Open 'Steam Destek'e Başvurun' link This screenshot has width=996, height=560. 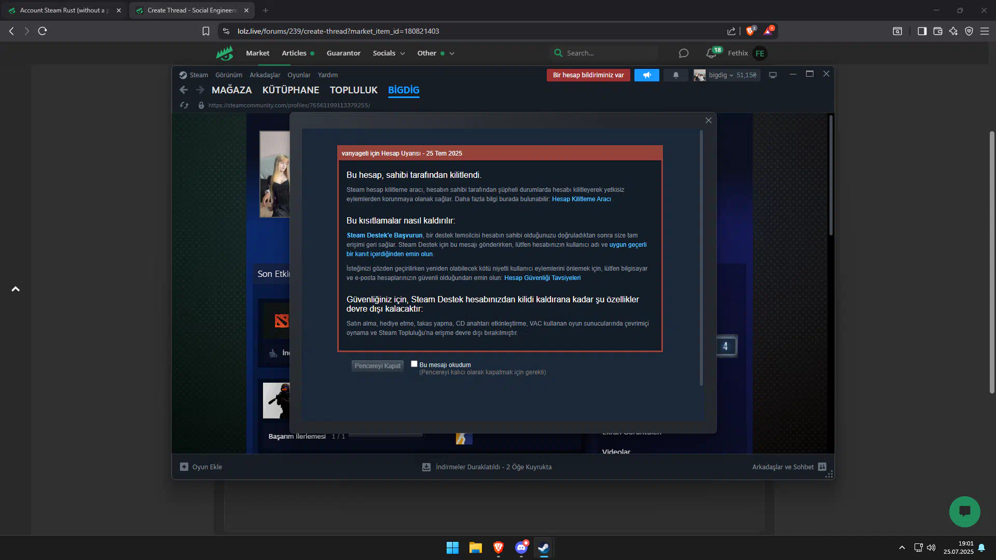coord(384,235)
